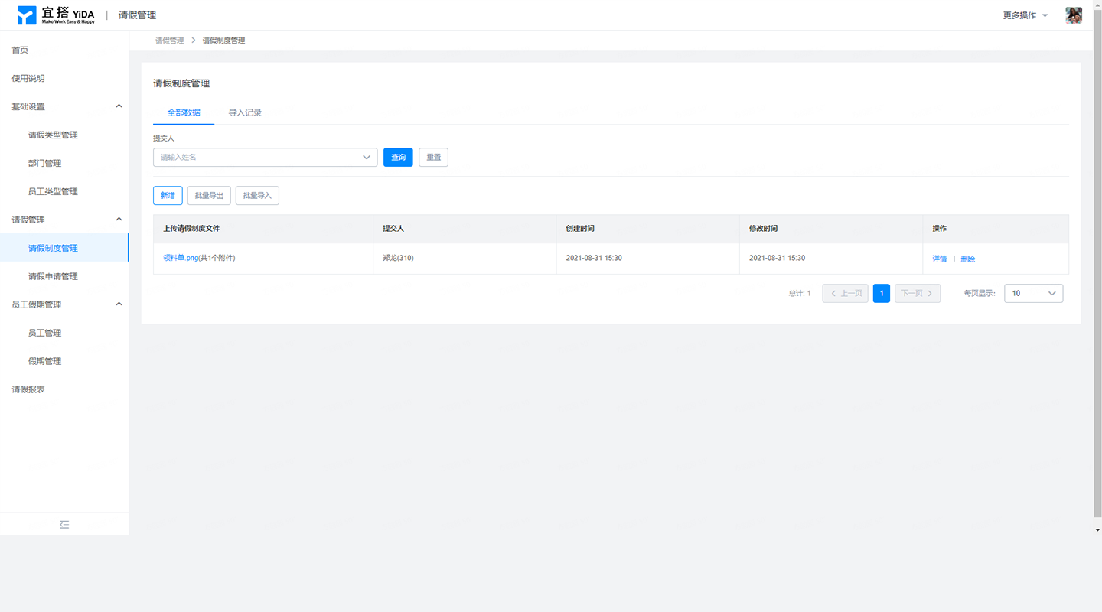Open the user avatar menu
Image resolution: width=1102 pixels, height=612 pixels.
(x=1074, y=15)
